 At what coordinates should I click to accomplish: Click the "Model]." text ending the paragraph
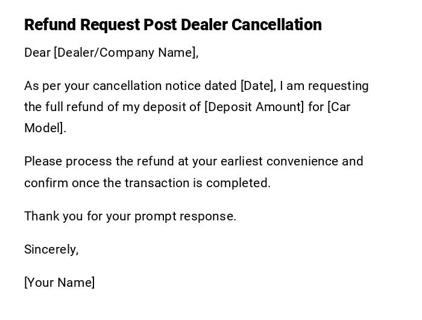45,128
